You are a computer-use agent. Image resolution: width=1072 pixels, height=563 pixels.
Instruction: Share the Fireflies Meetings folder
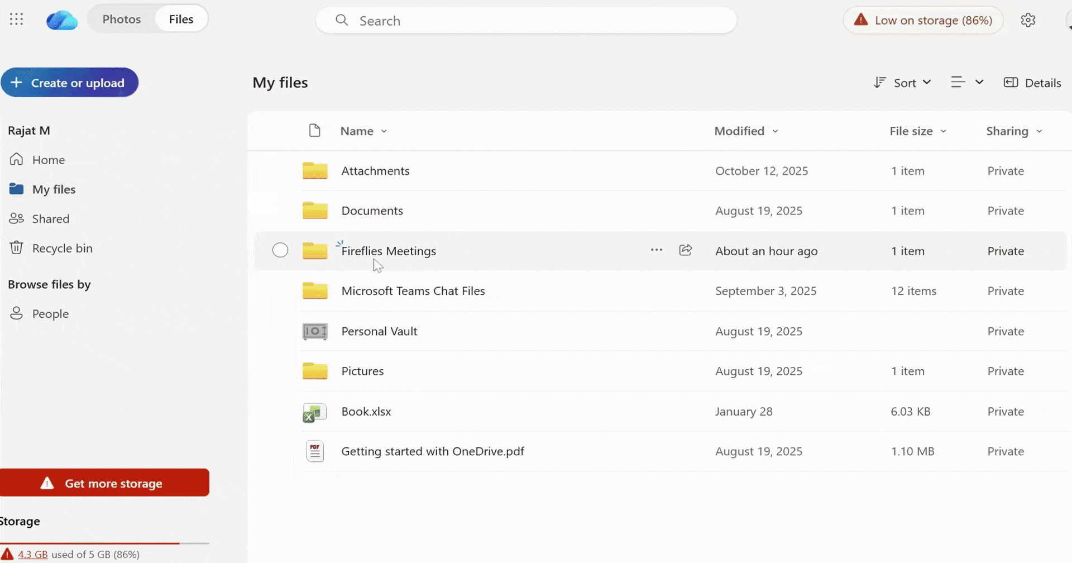coord(685,250)
